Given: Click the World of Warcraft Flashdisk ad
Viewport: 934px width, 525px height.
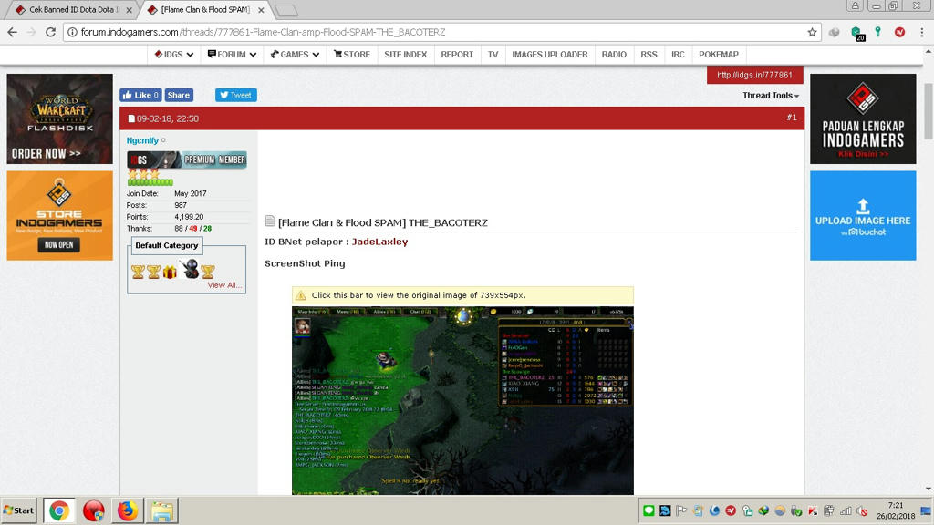Looking at the screenshot, I should pyautogui.click(x=59, y=119).
